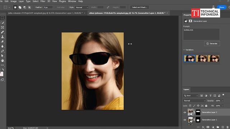Click the Generate button
The width and height of the screenshot is (230, 129).
(212, 44)
